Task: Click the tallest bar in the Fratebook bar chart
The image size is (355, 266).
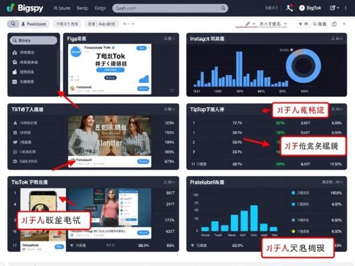Action: click(254, 218)
